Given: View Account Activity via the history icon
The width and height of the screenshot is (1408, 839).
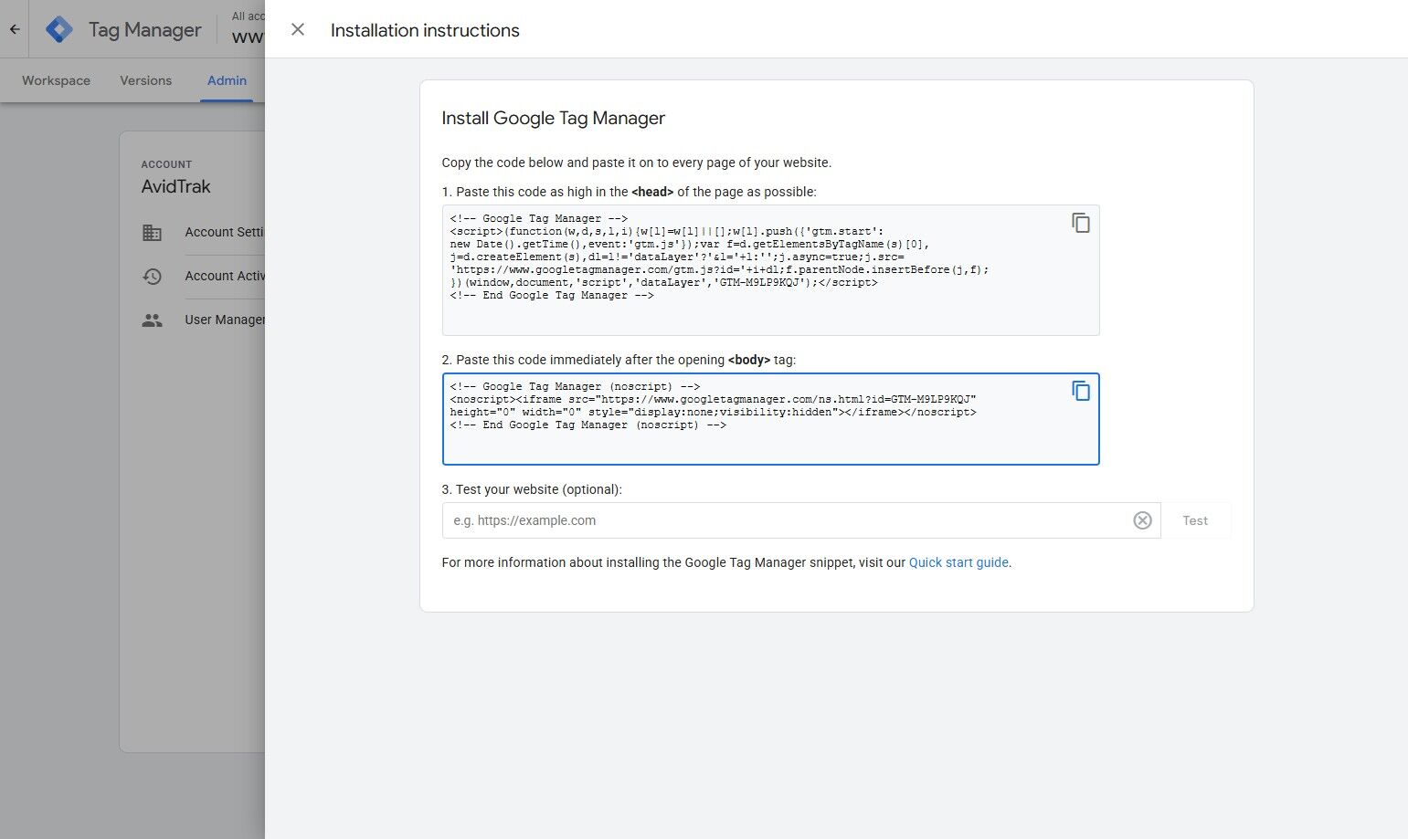Looking at the screenshot, I should click(x=153, y=276).
